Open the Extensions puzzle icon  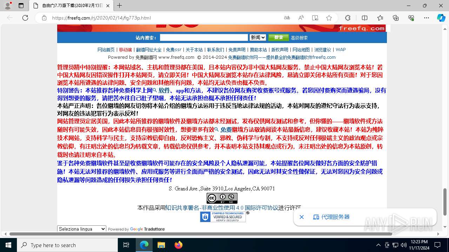coord(348,18)
